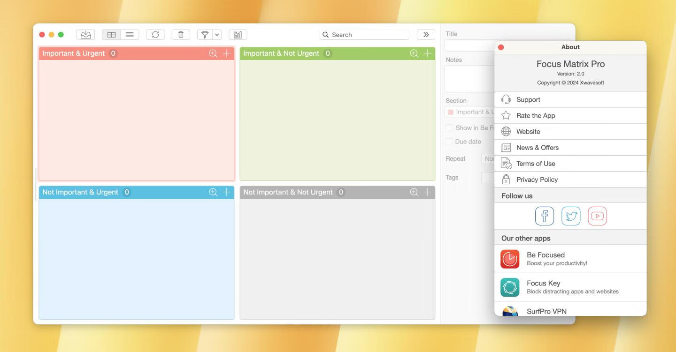This screenshot has width=676, height=352.
Task: Expand the filter dropdown arrow
Action: (217, 35)
